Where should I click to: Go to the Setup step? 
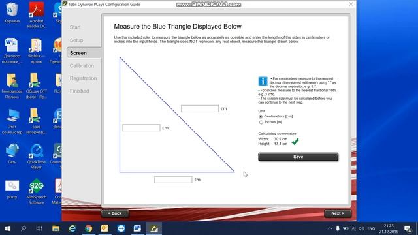point(76,40)
